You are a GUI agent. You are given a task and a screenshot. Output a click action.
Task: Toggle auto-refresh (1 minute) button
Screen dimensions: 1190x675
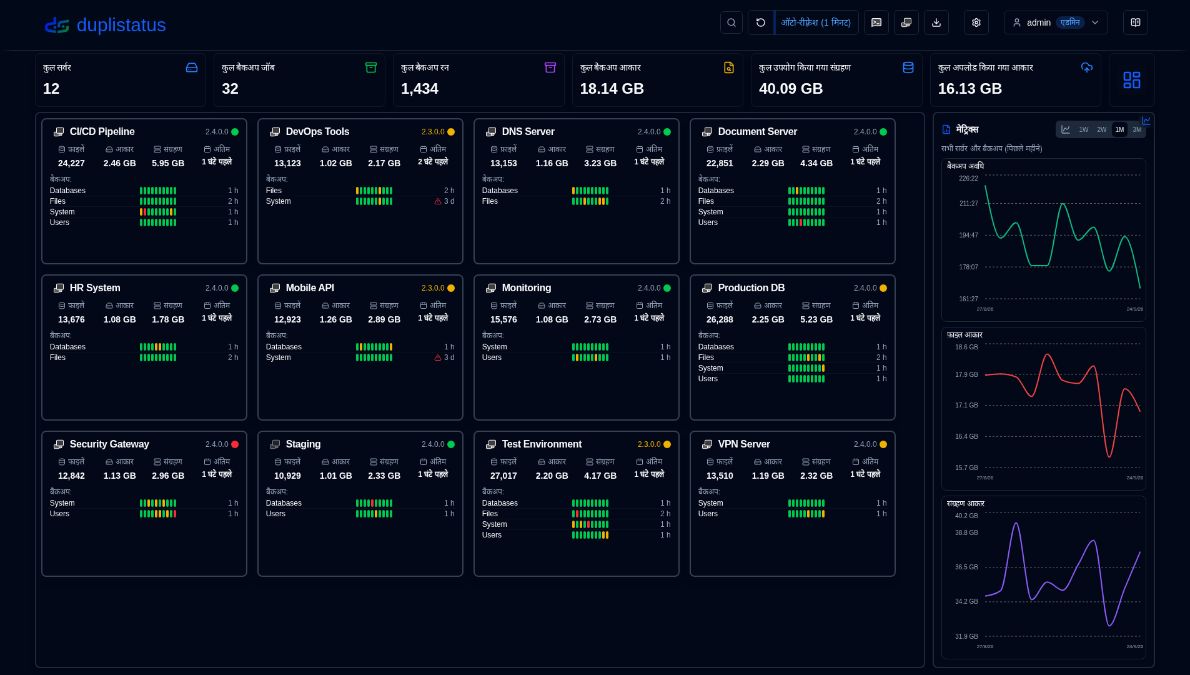click(x=816, y=22)
